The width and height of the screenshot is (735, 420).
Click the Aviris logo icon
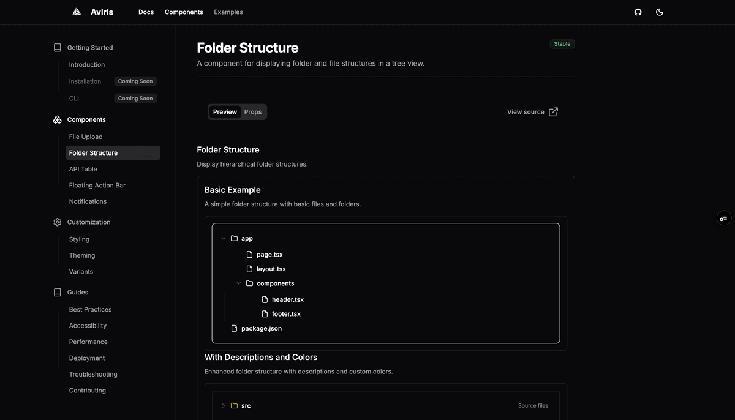point(76,12)
